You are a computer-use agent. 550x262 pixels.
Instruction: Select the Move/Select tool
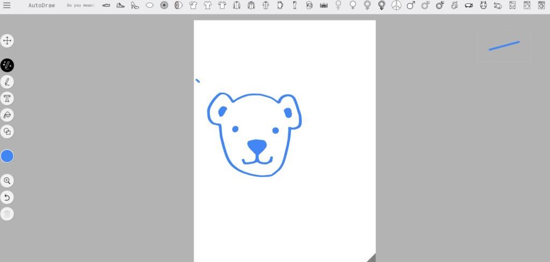[7, 41]
